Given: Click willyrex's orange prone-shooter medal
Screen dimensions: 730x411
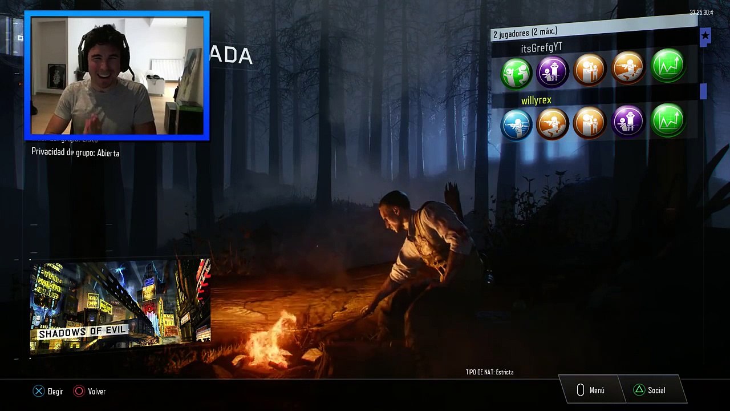Looking at the screenshot, I should tap(552, 123).
